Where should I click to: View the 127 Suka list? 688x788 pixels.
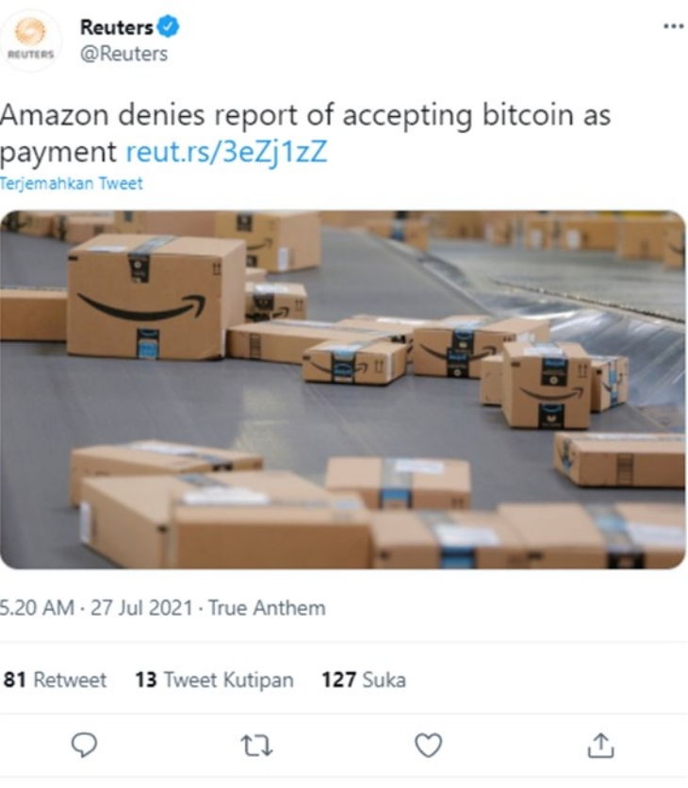(364, 680)
